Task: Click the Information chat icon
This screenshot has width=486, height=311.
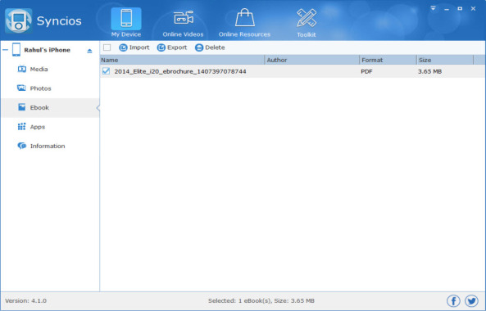Action: [x=21, y=146]
